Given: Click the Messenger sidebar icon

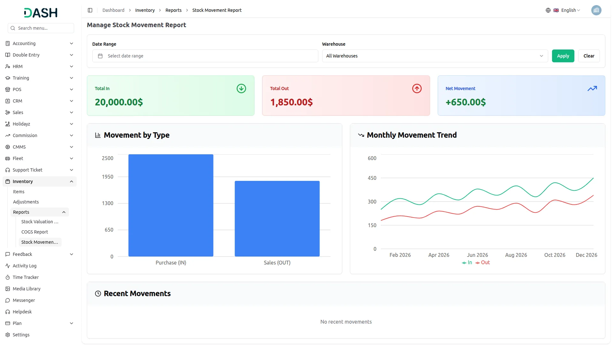Looking at the screenshot, I should click(8, 300).
